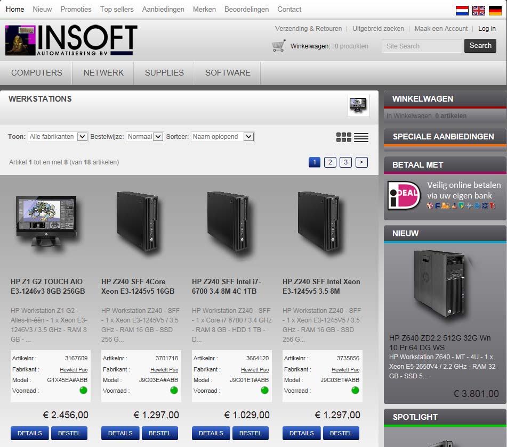Click stock indicator for article 3664120
Viewport: 507px width, 447px height.
point(264,390)
